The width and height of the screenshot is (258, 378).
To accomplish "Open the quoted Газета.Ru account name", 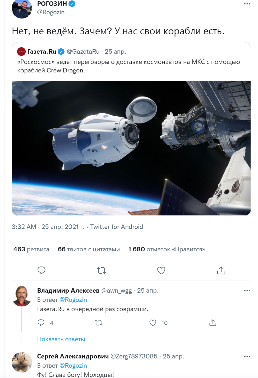I will click(42, 52).
